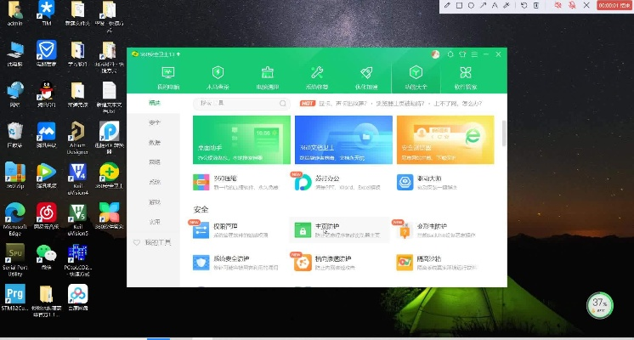Screen dimensions: 634x340
Task: Open 系统安全防护 shield icon
Action: click(201, 263)
